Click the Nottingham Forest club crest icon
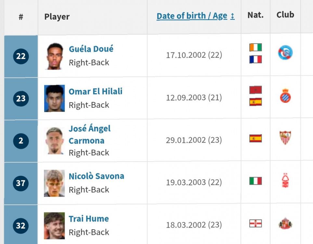Screen dimensions: 313x244 coord(285,180)
